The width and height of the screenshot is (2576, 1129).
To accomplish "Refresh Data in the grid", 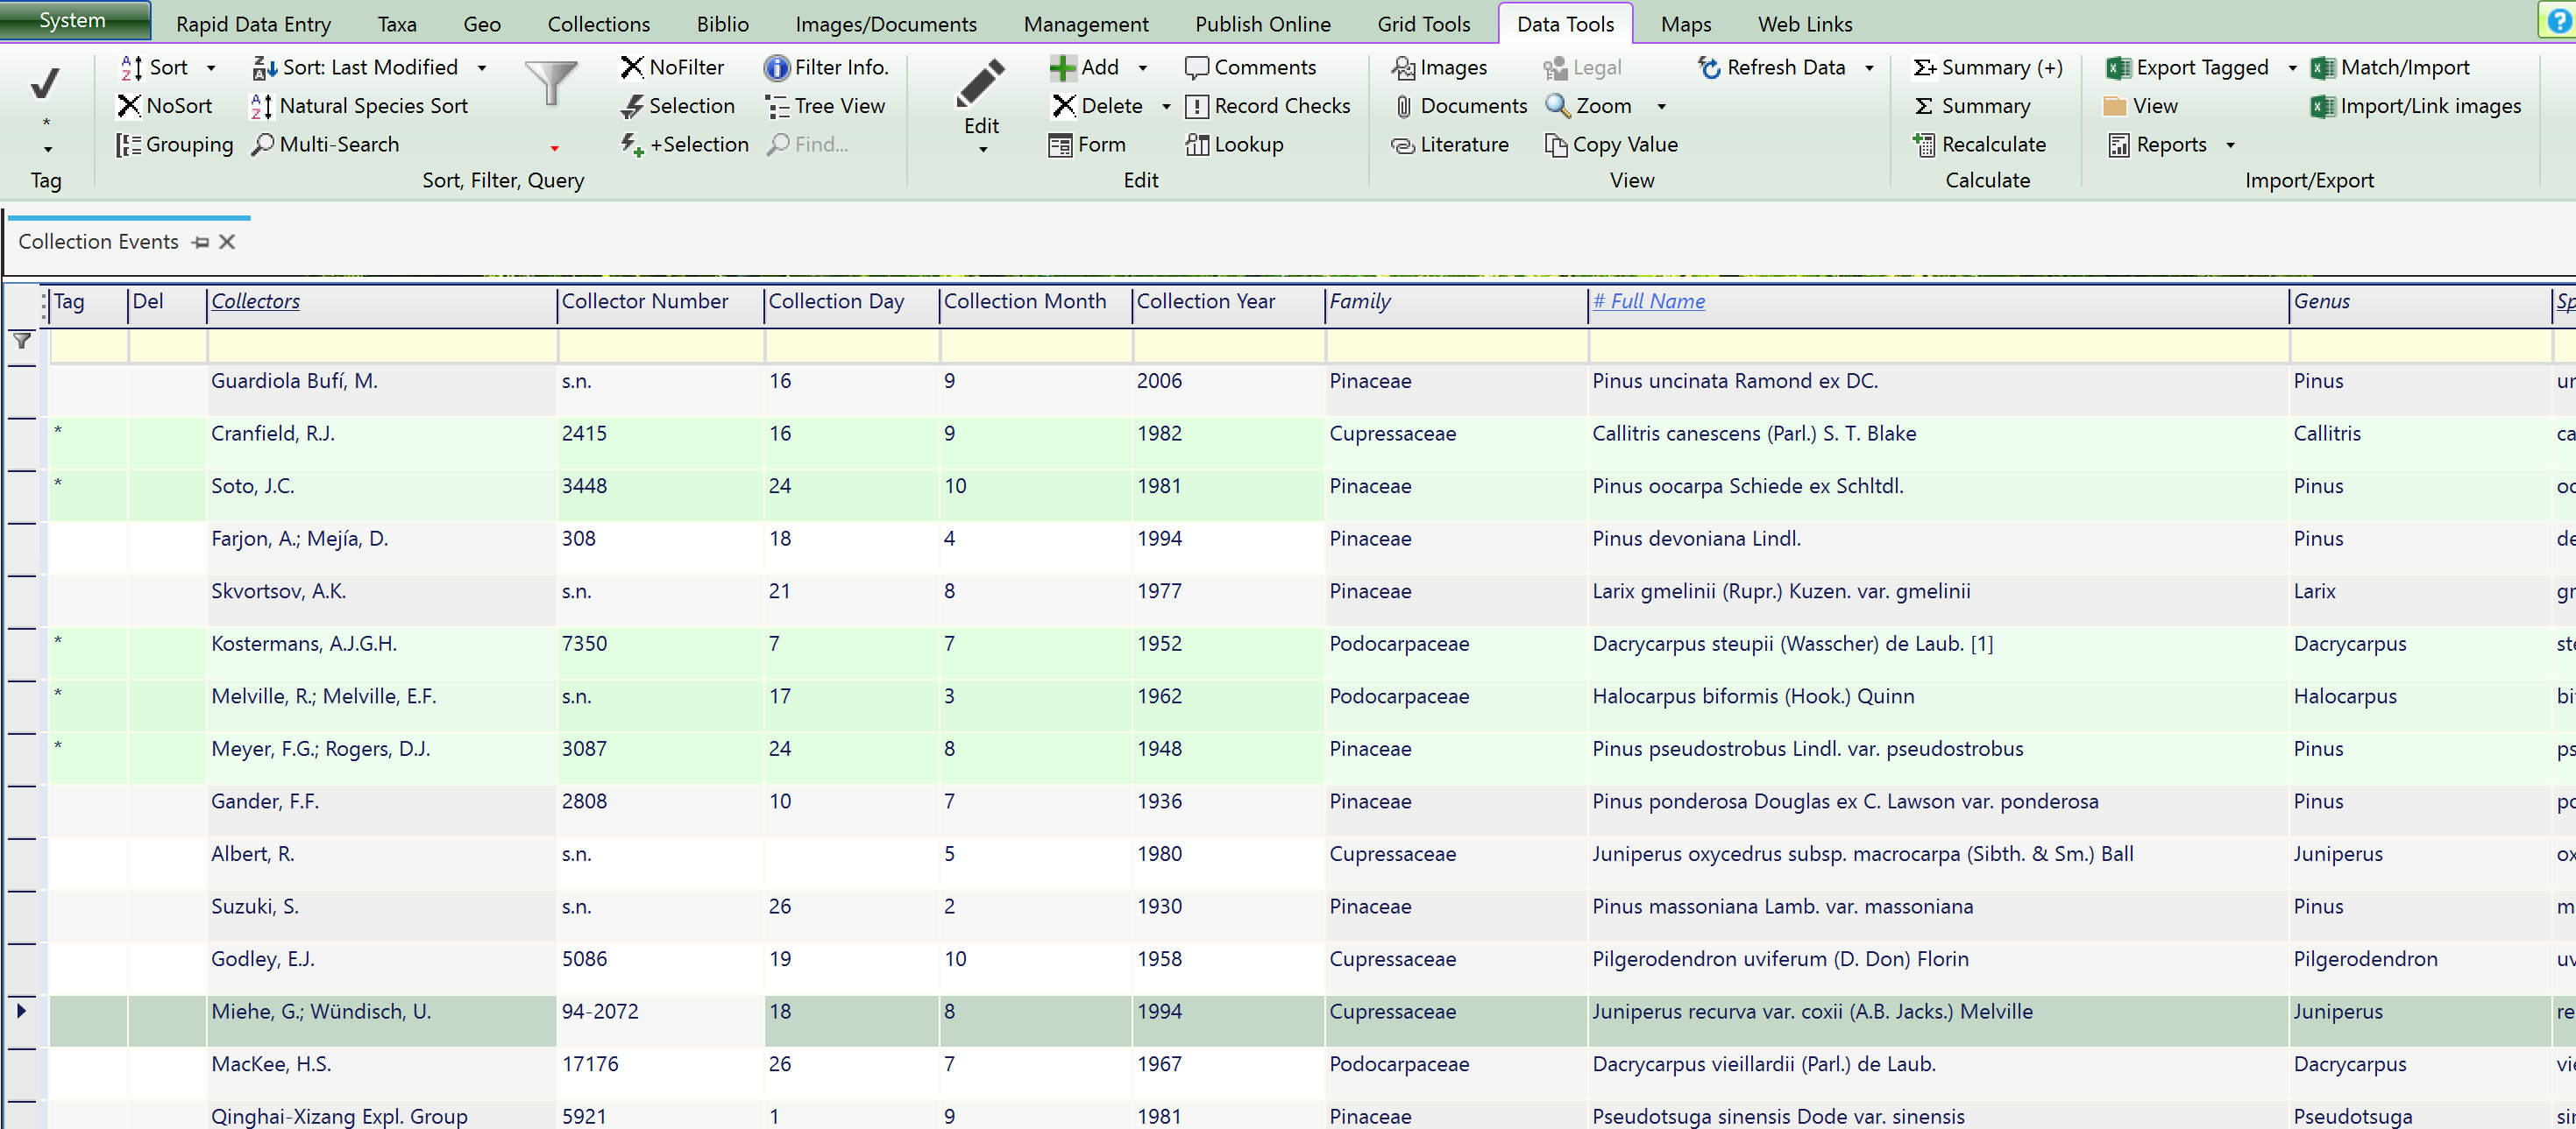I will (x=1771, y=68).
